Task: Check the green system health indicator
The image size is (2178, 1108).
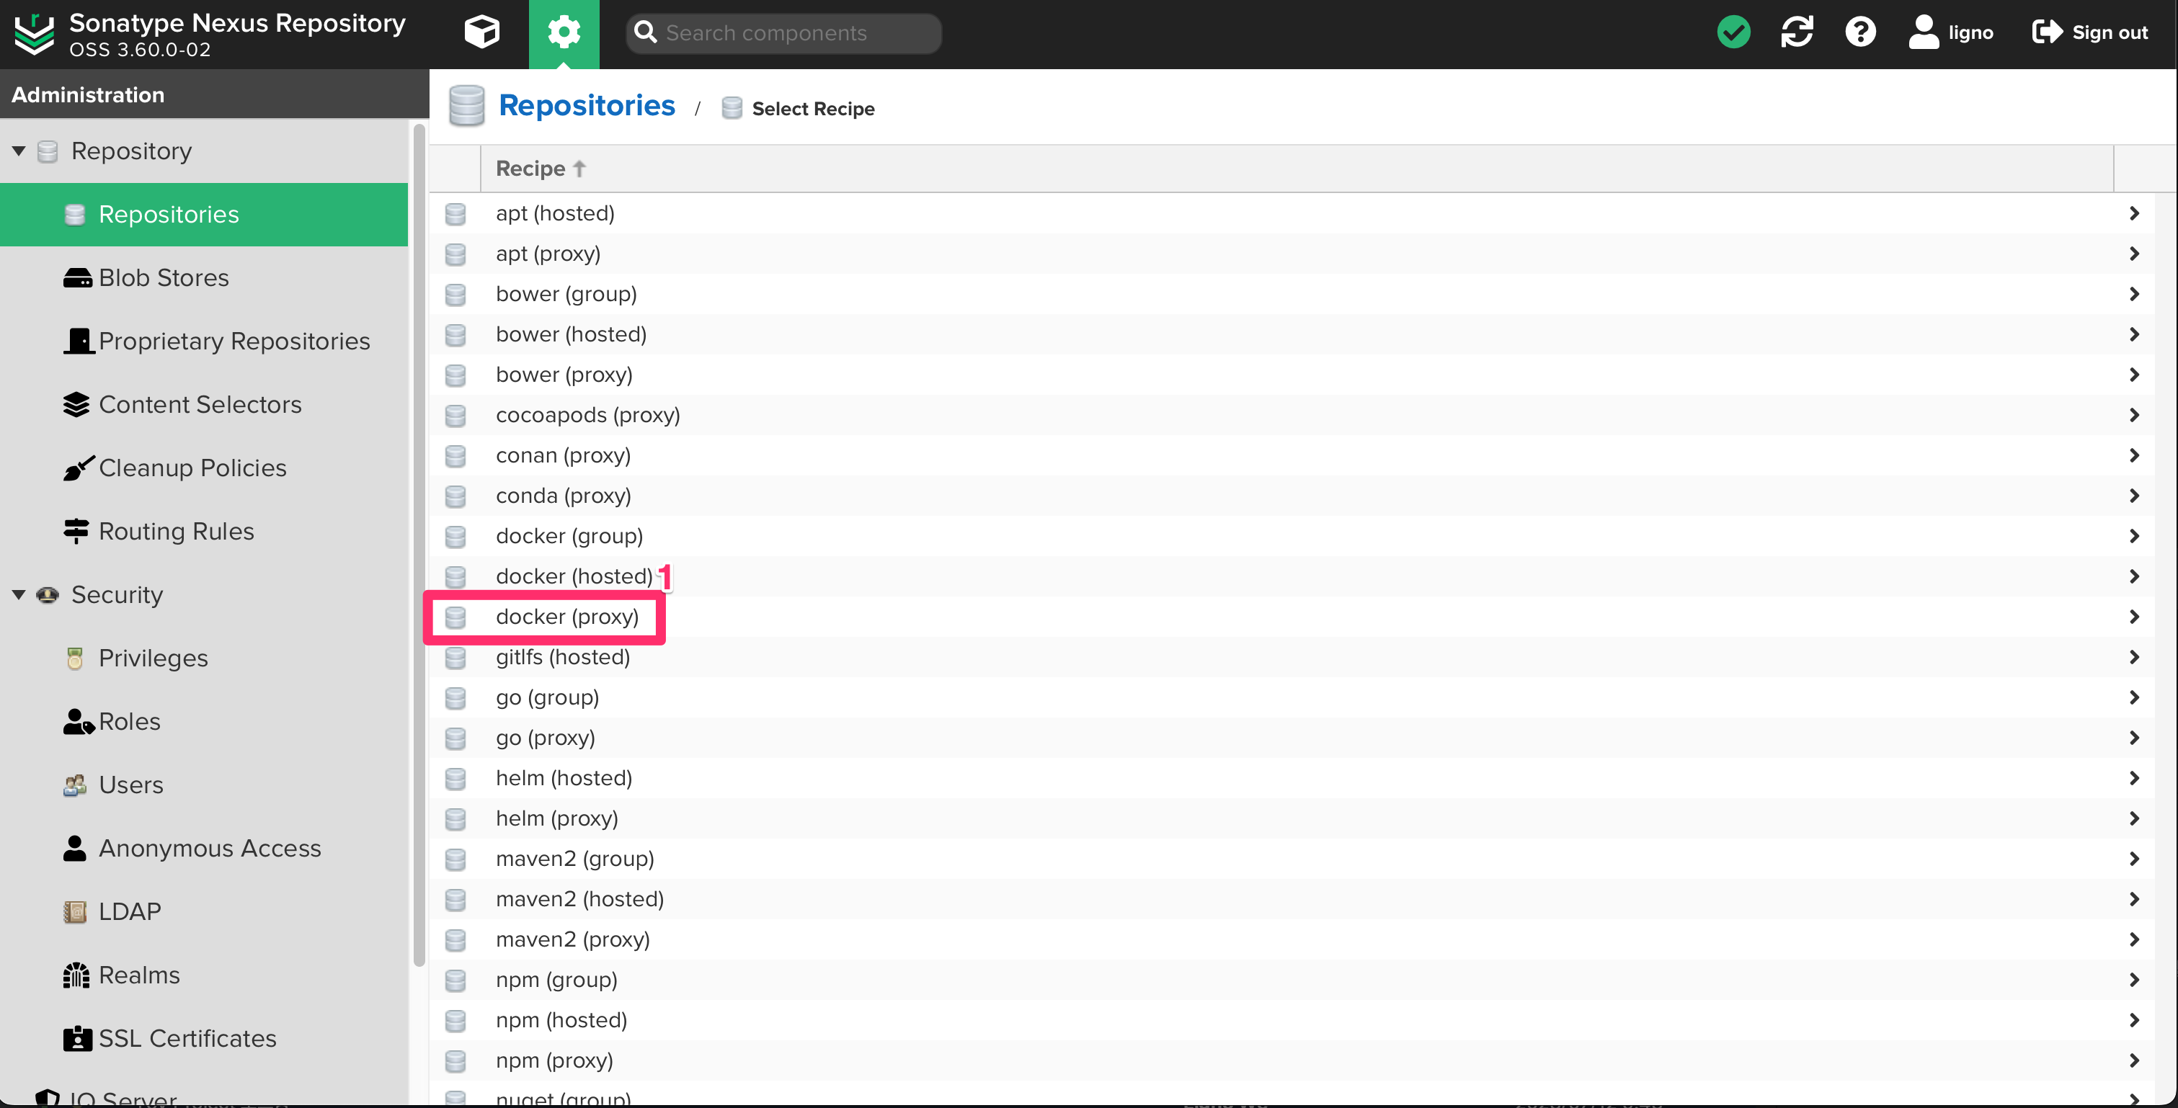Action: pyautogui.click(x=1733, y=31)
